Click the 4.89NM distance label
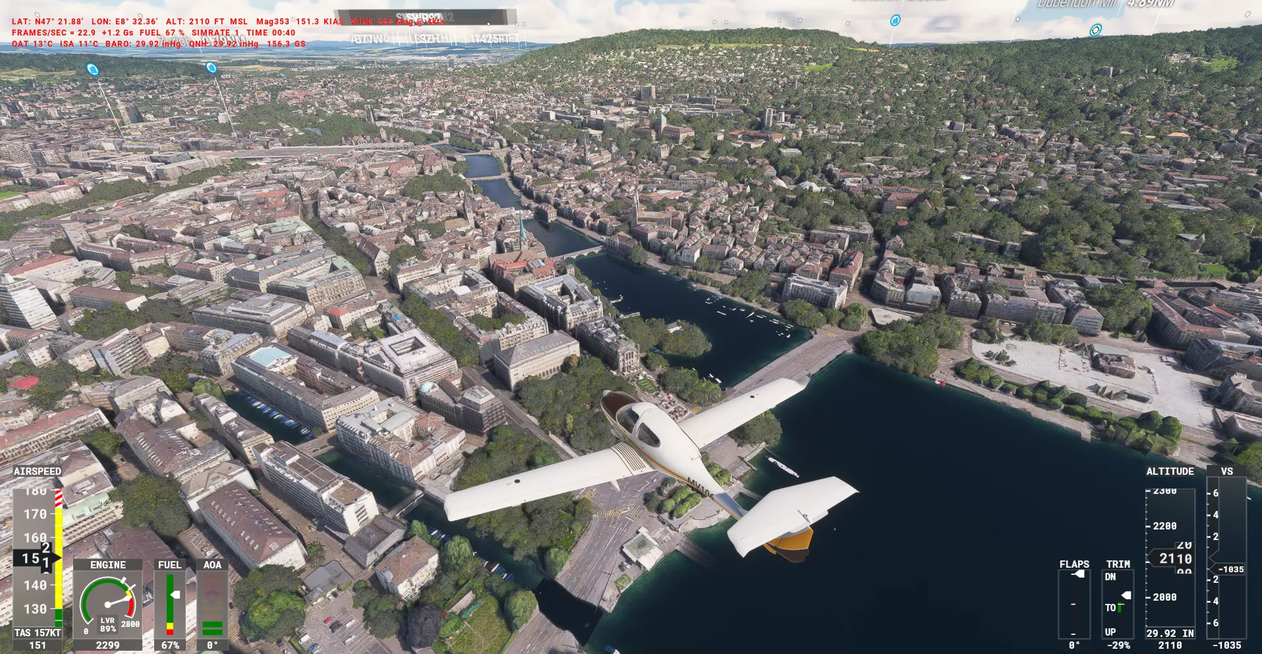This screenshot has height=654, width=1262. (x=1151, y=4)
